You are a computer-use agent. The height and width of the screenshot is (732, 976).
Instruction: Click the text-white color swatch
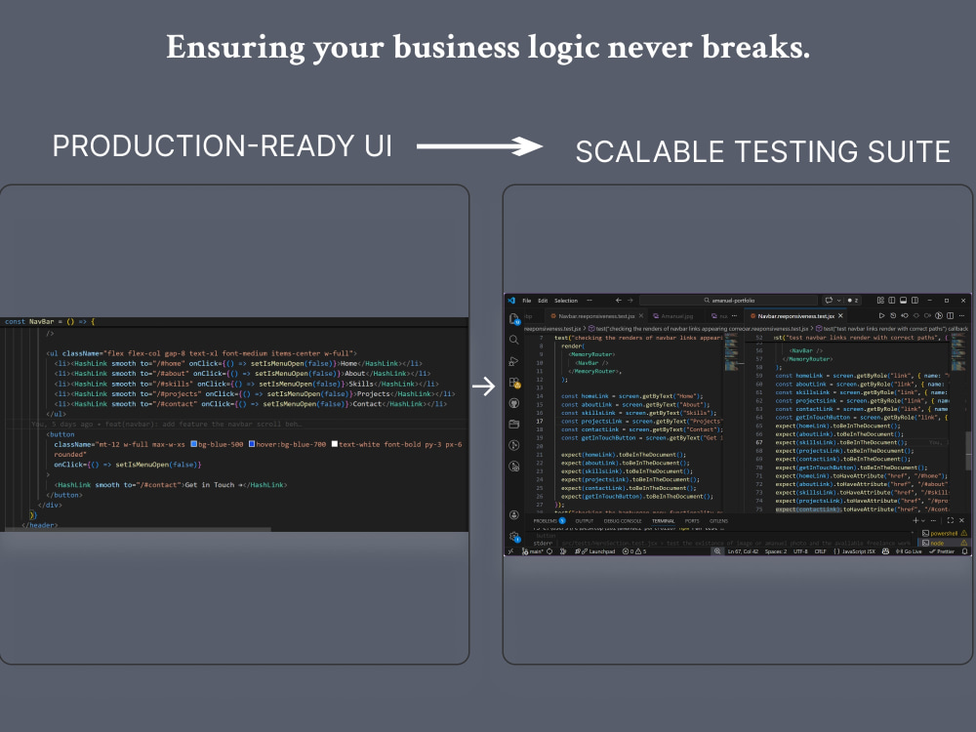coord(334,444)
